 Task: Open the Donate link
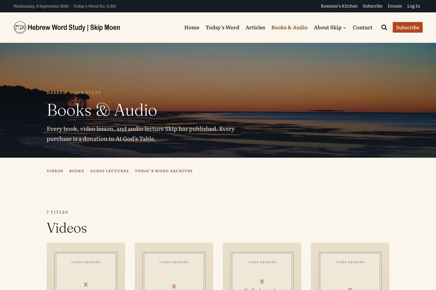pos(395,6)
